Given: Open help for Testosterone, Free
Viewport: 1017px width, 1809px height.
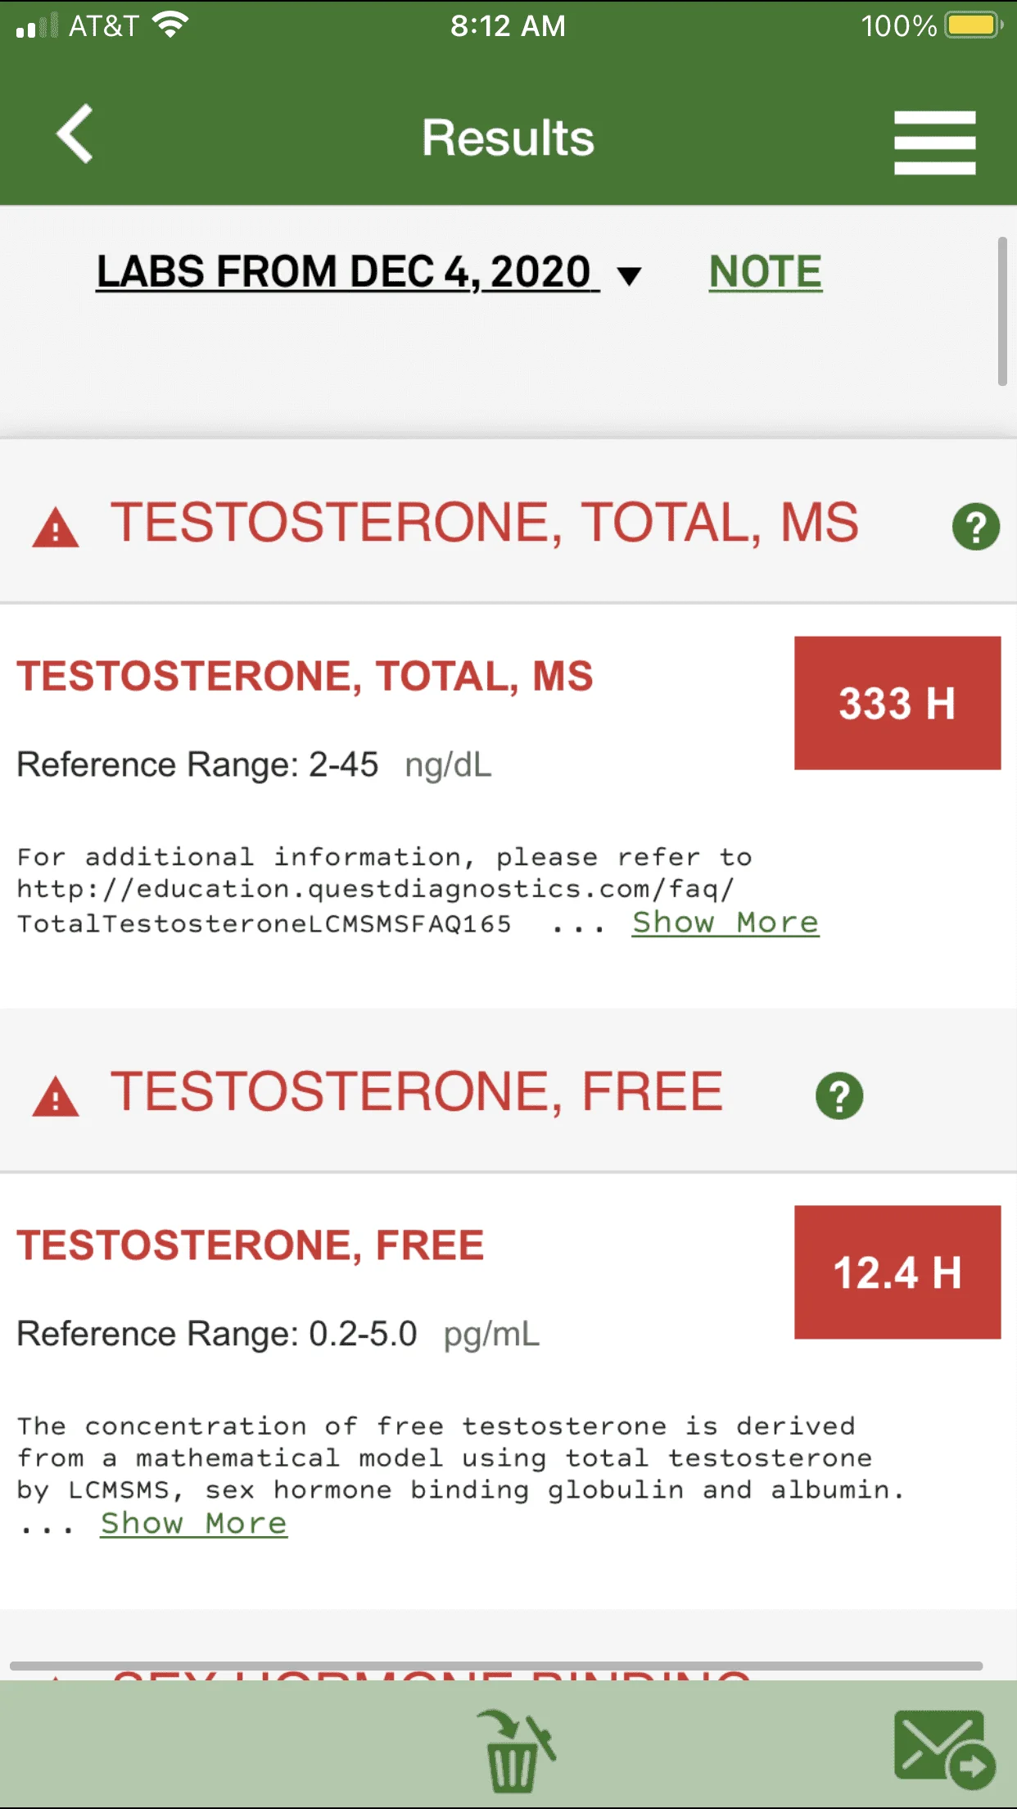Looking at the screenshot, I should click(839, 1095).
